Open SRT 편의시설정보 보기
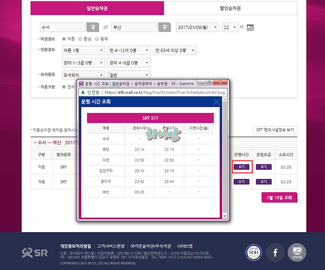325x270 pixels. pos(275,130)
